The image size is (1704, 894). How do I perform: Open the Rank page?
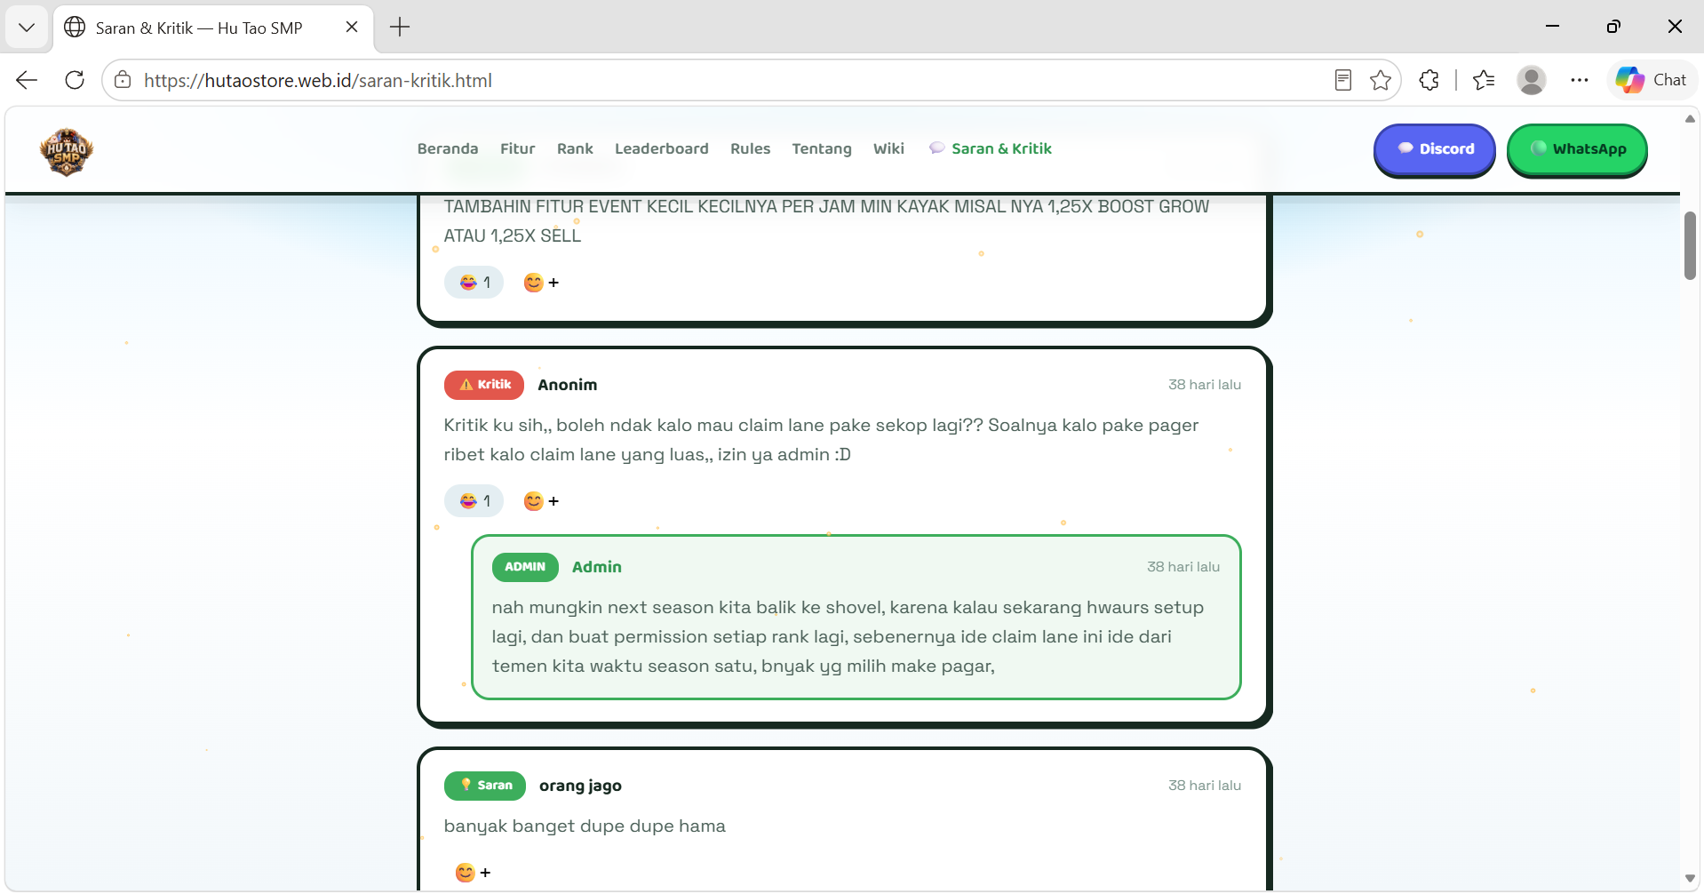pyautogui.click(x=575, y=149)
